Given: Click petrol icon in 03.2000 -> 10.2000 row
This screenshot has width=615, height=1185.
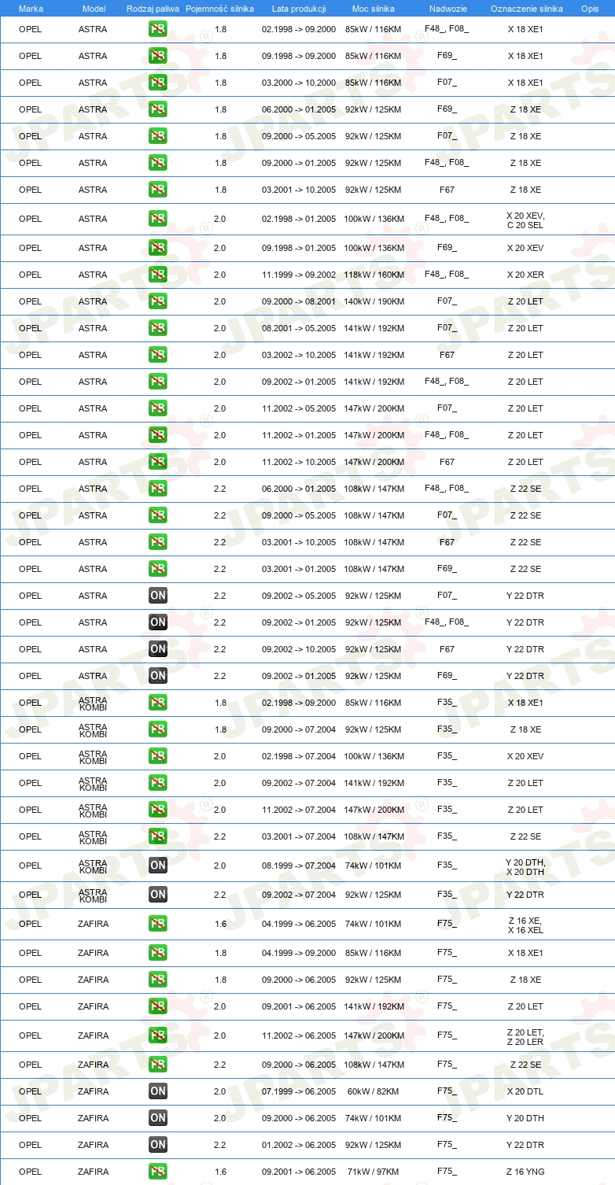Looking at the screenshot, I should tap(157, 83).
